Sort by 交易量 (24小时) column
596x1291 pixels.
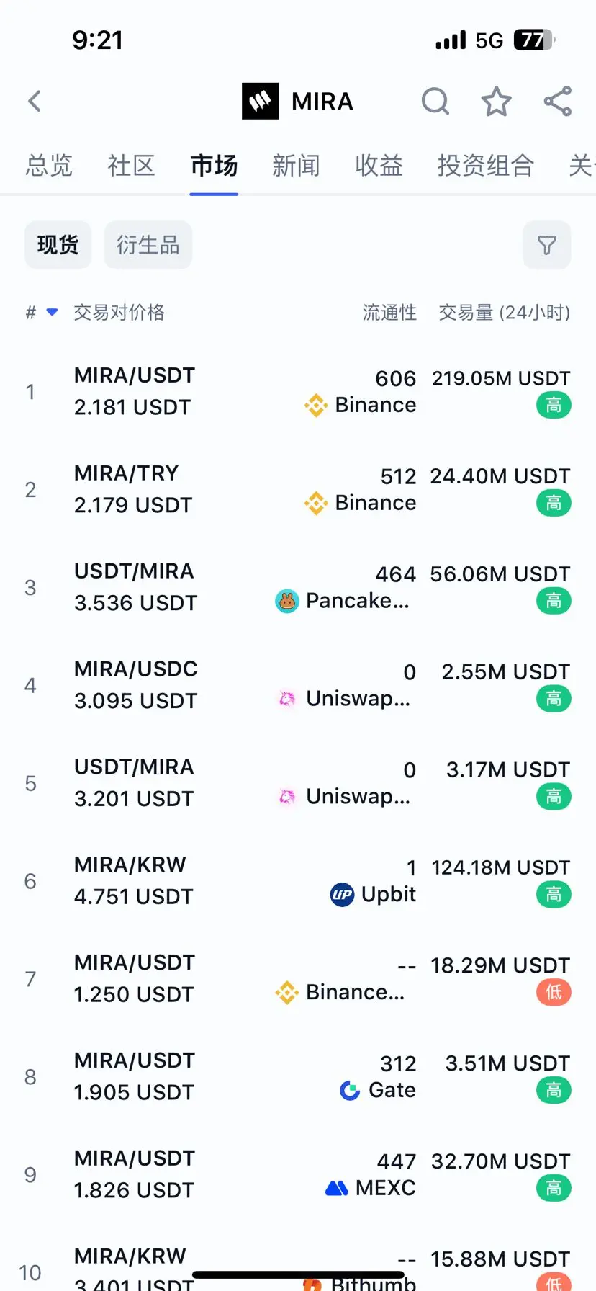[x=504, y=313]
